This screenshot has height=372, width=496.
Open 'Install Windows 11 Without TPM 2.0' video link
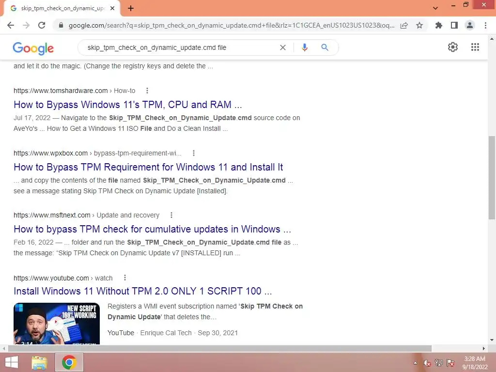(x=143, y=291)
